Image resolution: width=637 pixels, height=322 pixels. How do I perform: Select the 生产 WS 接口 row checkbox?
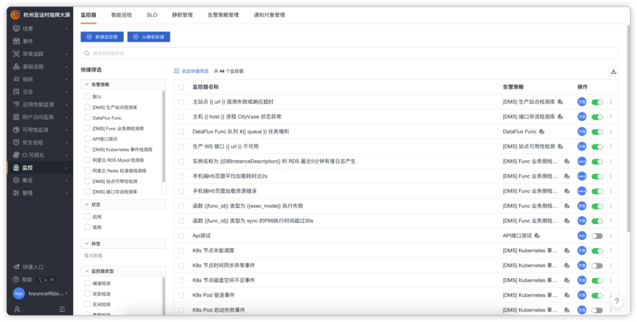(x=181, y=146)
